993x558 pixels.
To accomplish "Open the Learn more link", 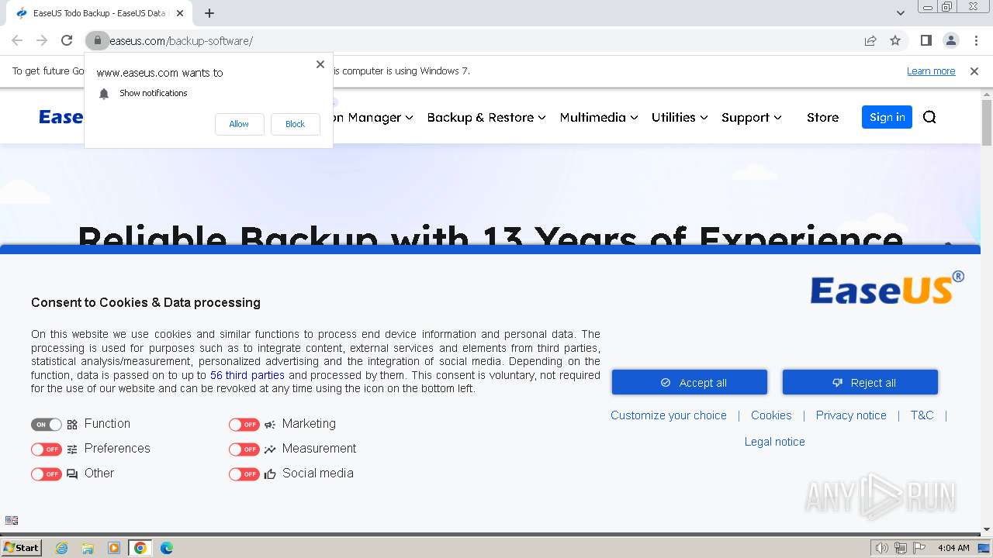I will pos(931,71).
